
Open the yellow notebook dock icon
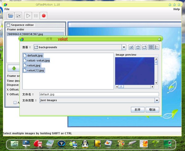pyautogui.click(x=97, y=144)
